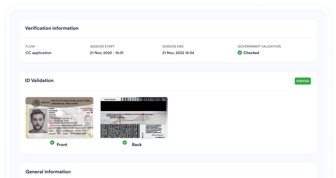Image resolution: width=336 pixels, height=178 pixels.
Task: Click the 'FLOW' label
Action: 30,46
